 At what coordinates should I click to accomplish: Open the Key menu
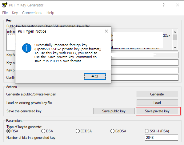coord(15,13)
